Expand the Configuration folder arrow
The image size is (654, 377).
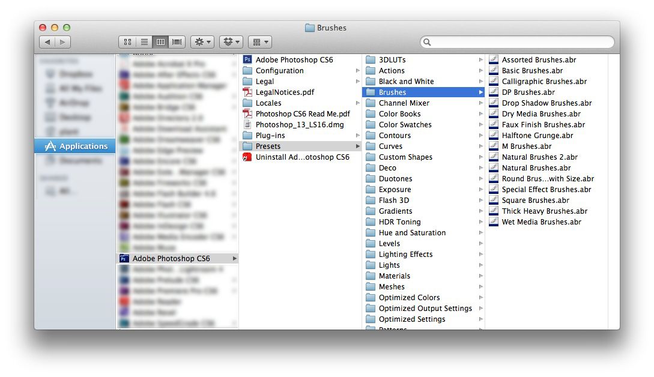pos(357,70)
